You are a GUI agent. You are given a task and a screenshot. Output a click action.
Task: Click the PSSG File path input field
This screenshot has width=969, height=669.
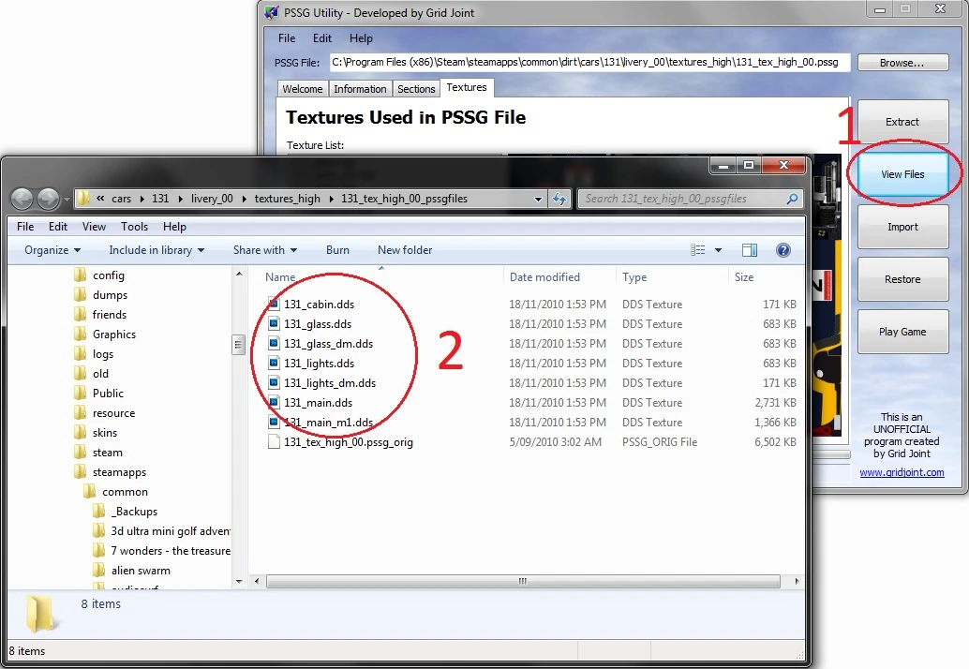click(x=589, y=63)
